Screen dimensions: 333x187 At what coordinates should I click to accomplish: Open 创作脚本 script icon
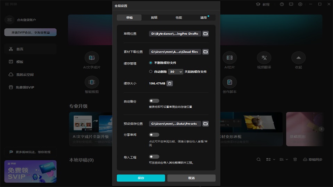(x=230, y=82)
